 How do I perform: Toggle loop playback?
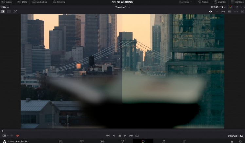(x=137, y=135)
